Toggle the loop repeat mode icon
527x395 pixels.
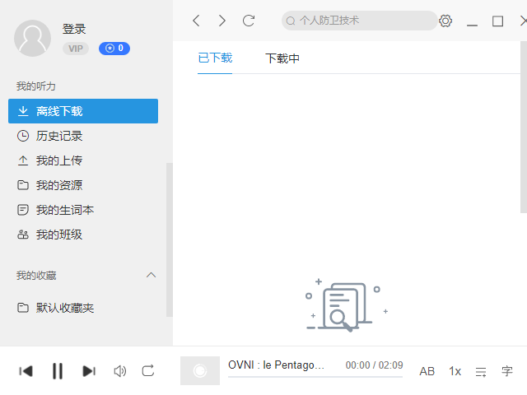pos(148,371)
